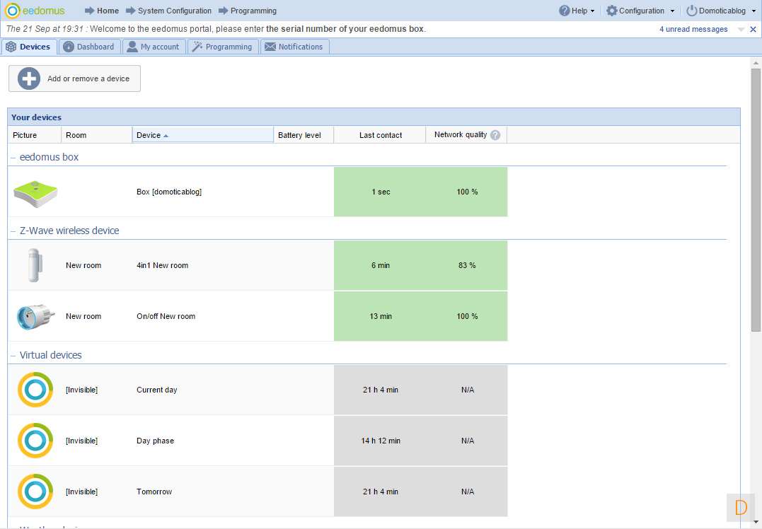Click the eedomus box device picture
The width and height of the screenshot is (762, 529).
pyautogui.click(x=35, y=192)
